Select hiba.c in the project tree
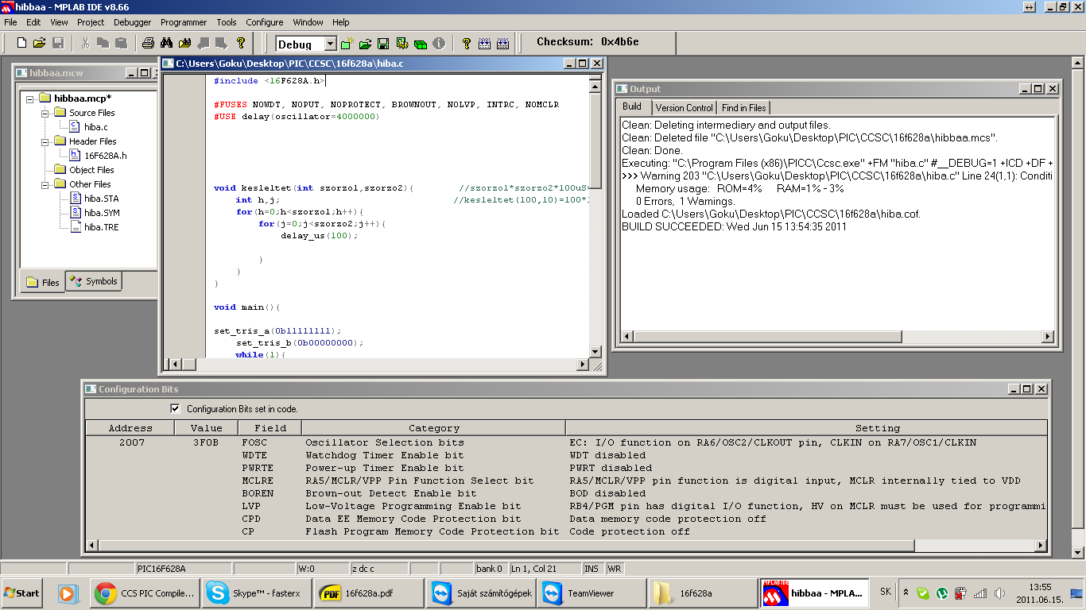The image size is (1086, 610). [95, 127]
